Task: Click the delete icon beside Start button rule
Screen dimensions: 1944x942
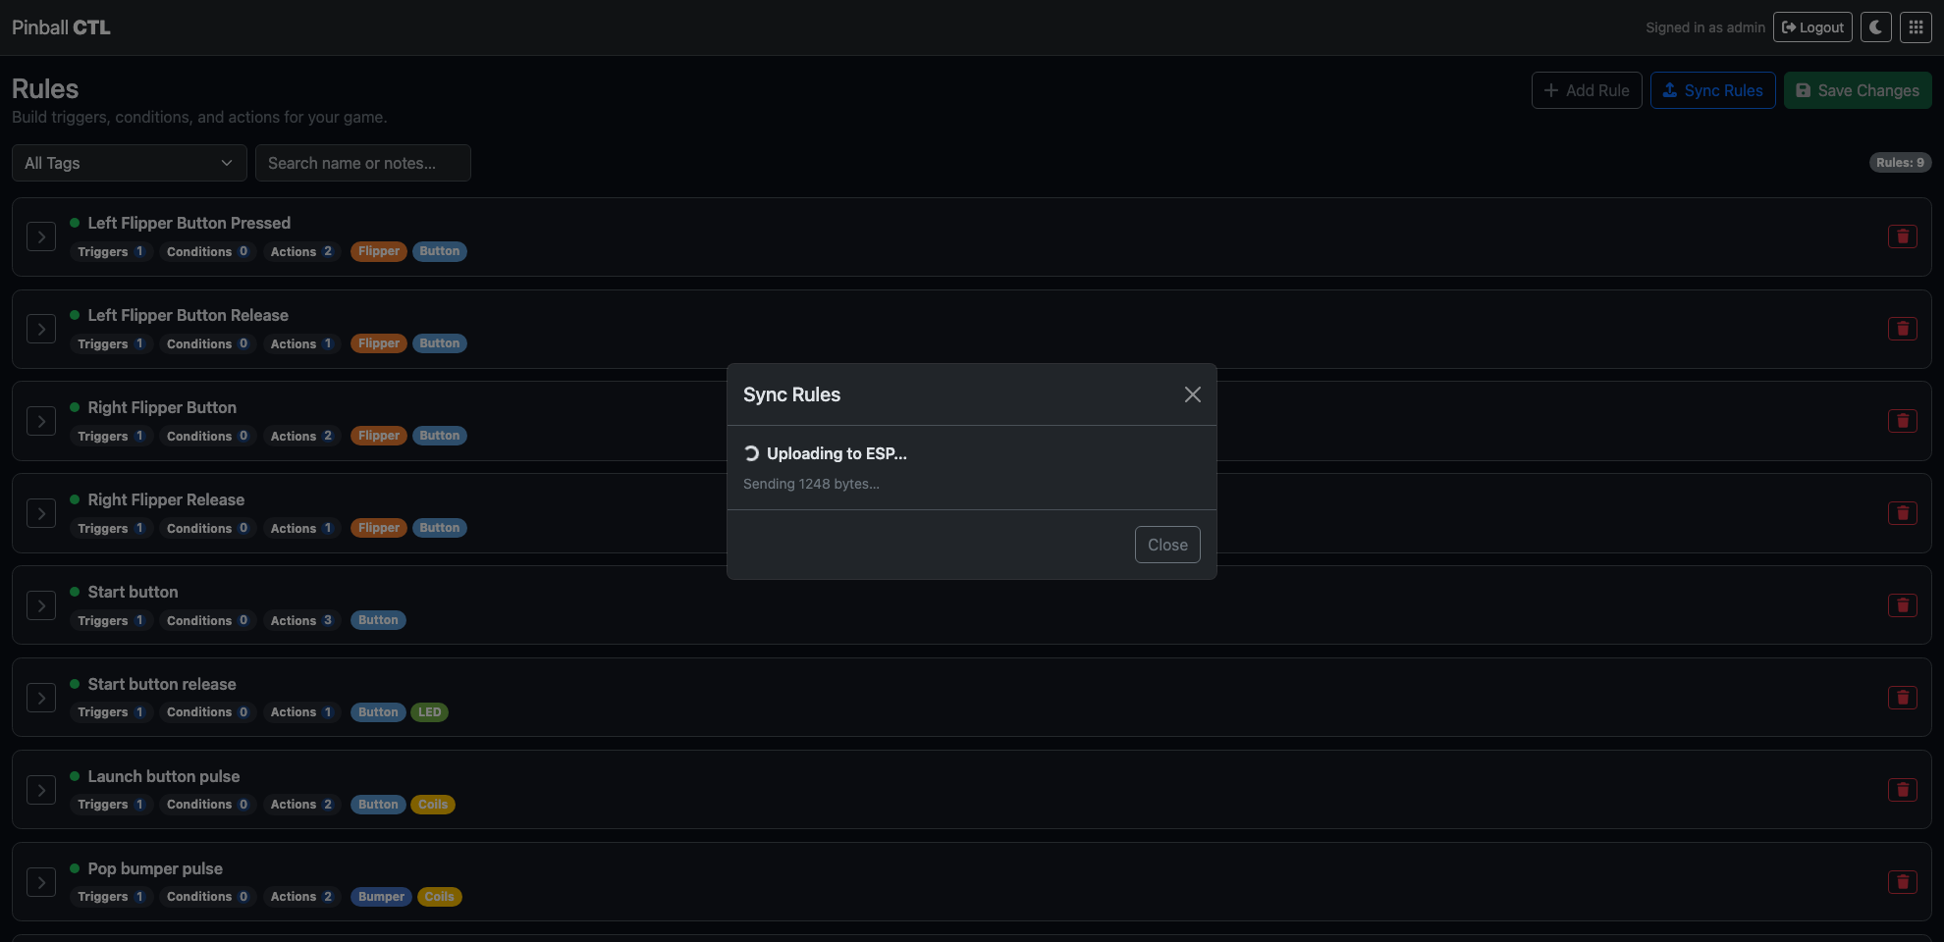Action: click(x=1903, y=605)
